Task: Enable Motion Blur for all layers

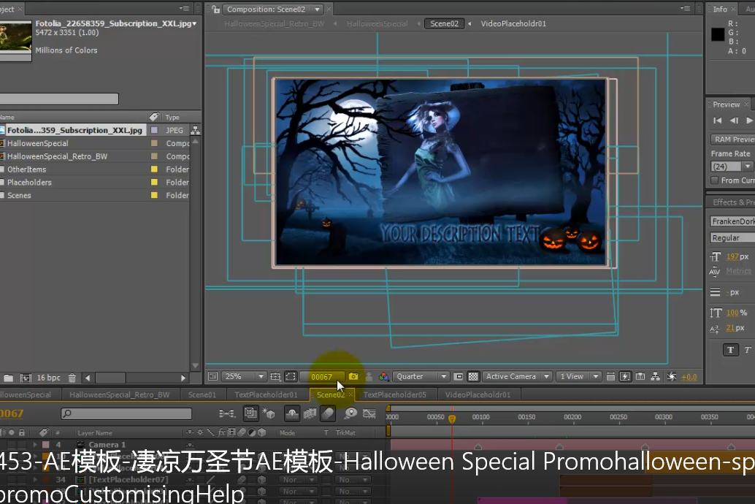Action: pyautogui.click(x=327, y=413)
